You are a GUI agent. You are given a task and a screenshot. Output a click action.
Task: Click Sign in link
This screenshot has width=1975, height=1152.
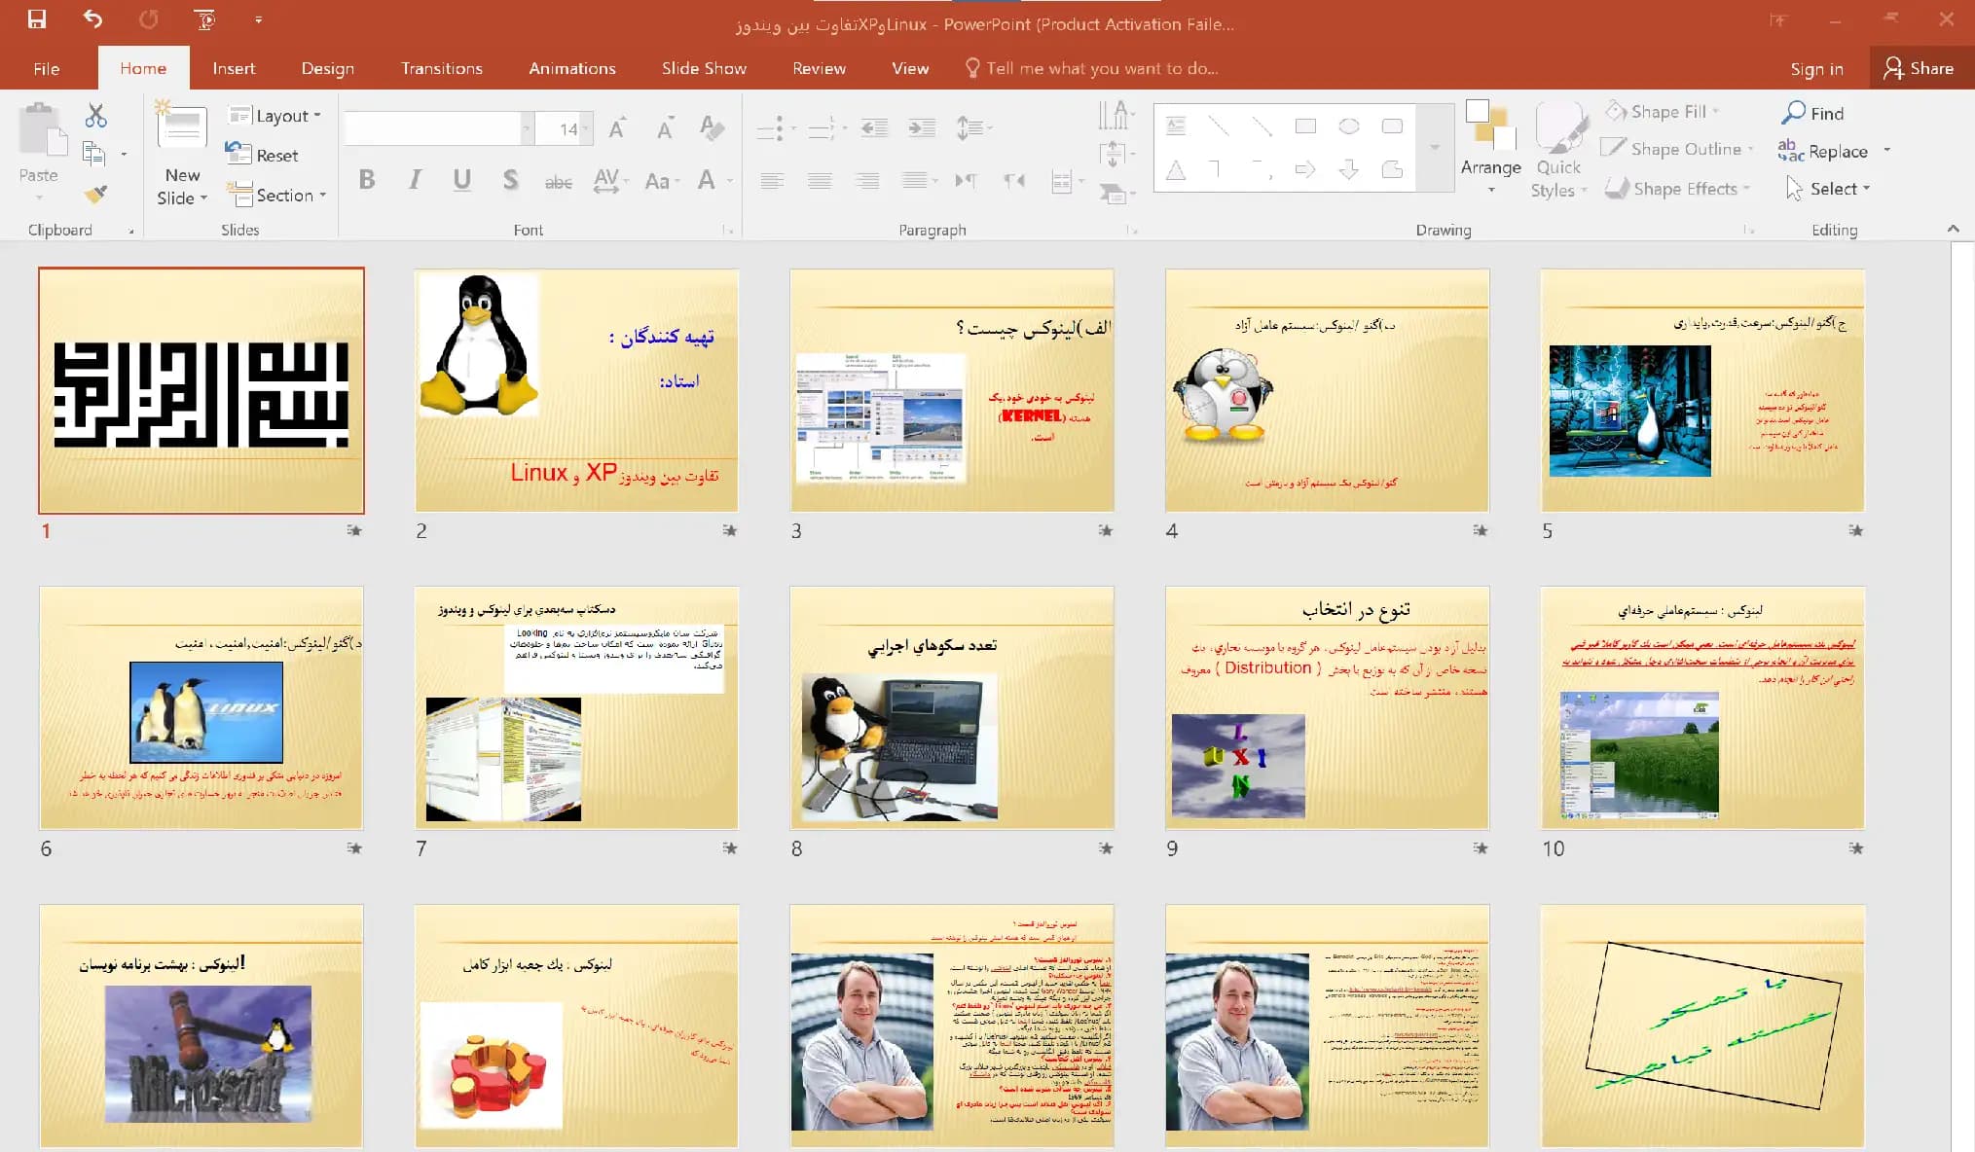pyautogui.click(x=1816, y=68)
